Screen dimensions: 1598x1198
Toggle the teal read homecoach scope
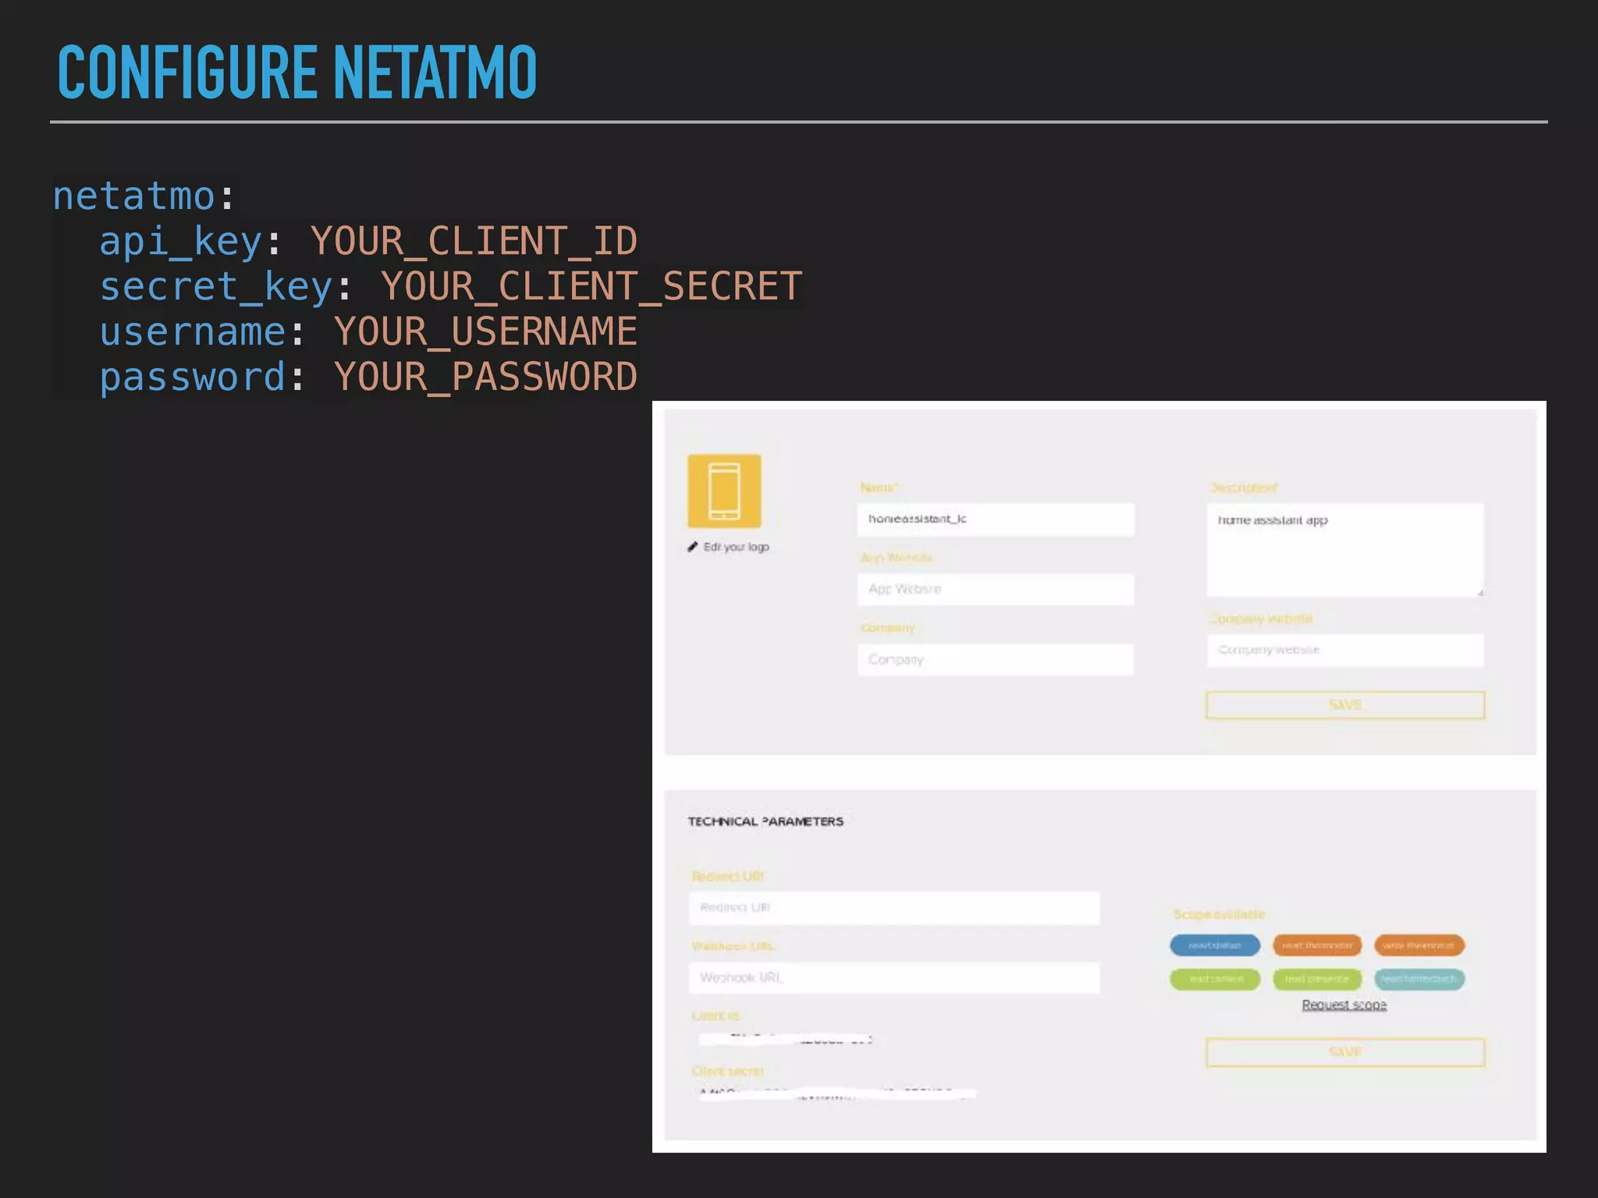point(1419,979)
